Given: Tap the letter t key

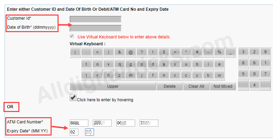Looking at the screenshot, I should pyautogui.click(x=86, y=64).
